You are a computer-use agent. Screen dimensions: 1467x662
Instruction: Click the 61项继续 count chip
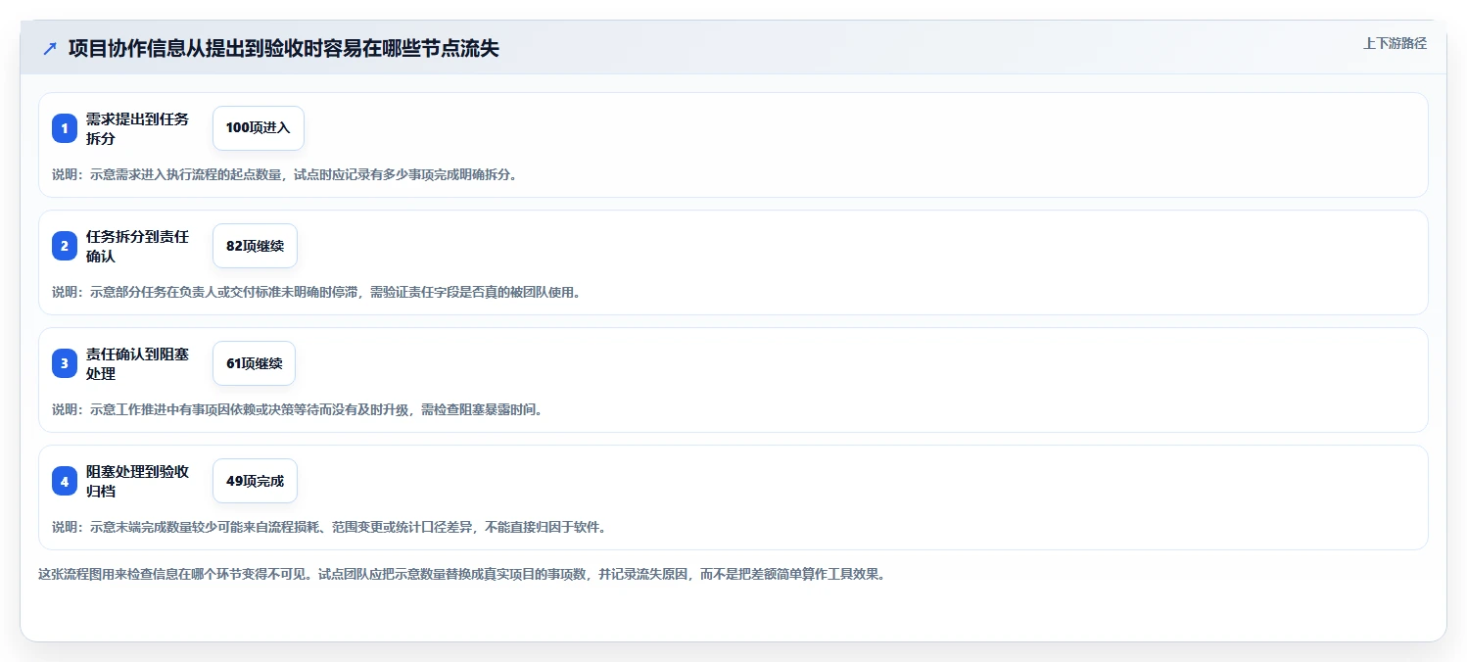pos(254,363)
